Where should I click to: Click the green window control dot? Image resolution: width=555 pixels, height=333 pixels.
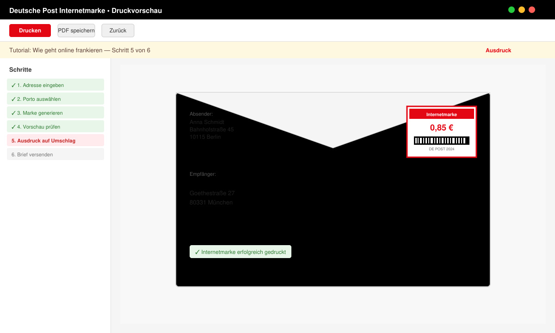pyautogui.click(x=512, y=10)
